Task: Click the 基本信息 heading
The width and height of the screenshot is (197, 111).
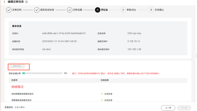Action: coord(17,26)
